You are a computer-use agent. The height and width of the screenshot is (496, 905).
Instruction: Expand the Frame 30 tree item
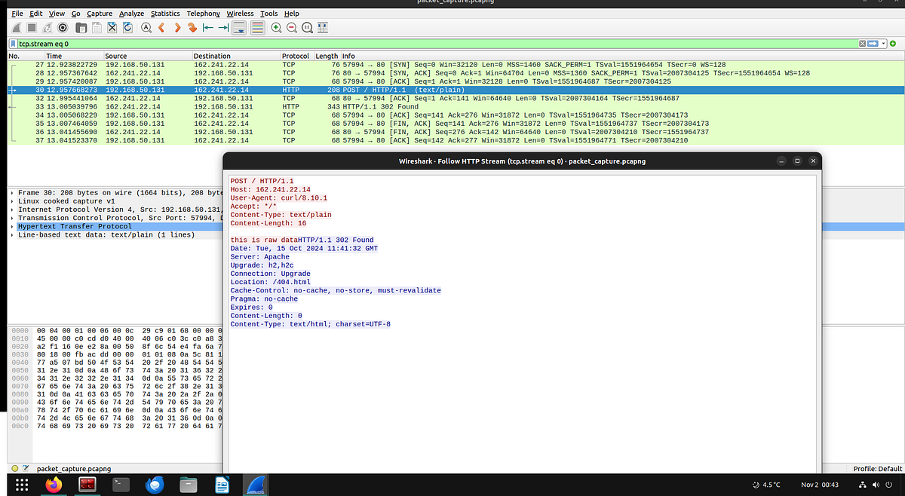pos(11,193)
